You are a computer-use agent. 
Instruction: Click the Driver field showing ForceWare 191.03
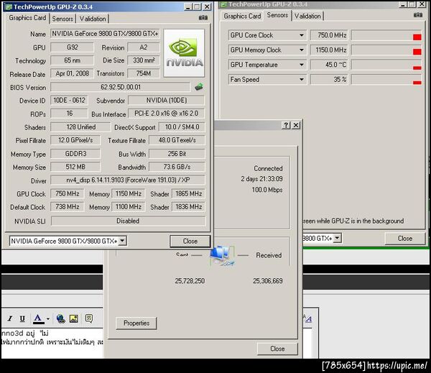[128, 180]
